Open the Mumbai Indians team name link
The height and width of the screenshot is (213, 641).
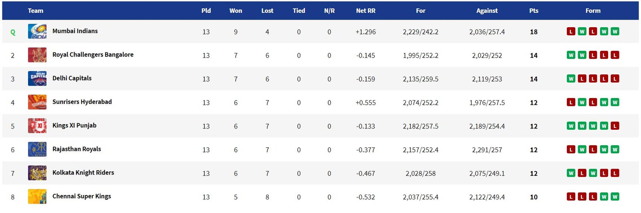click(x=75, y=31)
